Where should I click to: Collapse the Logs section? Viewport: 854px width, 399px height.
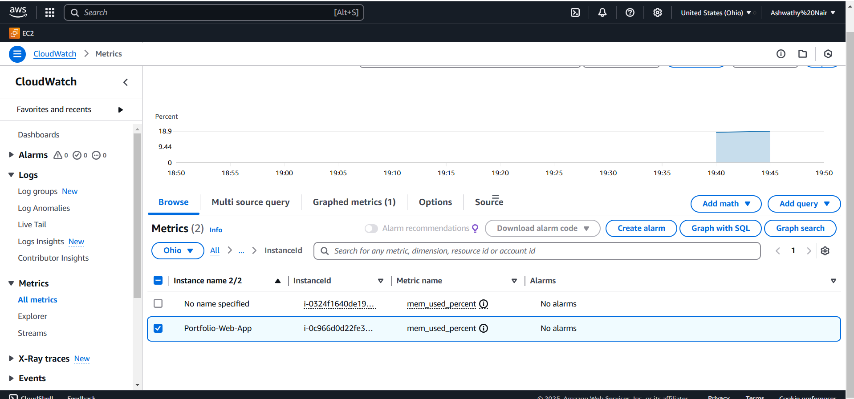tap(11, 175)
